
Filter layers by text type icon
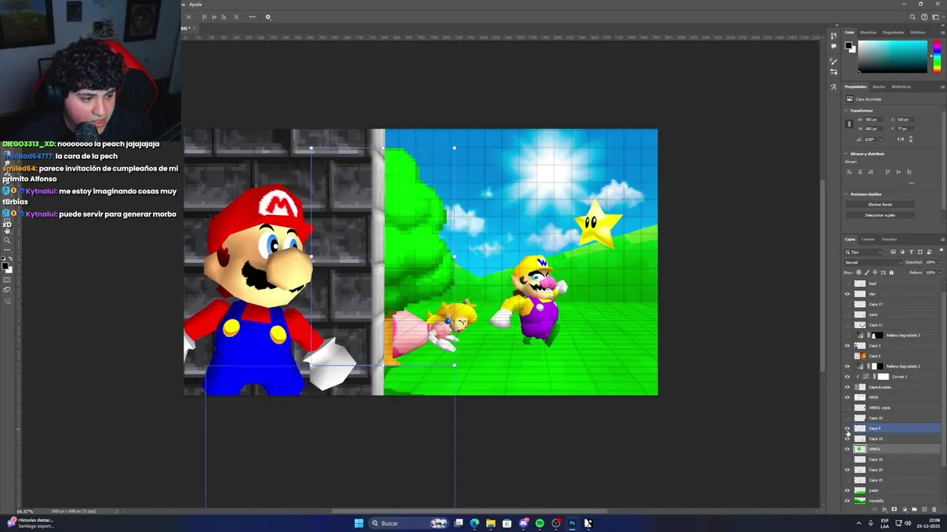click(911, 252)
